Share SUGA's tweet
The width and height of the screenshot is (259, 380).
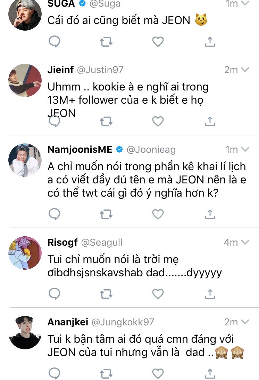[x=210, y=42]
